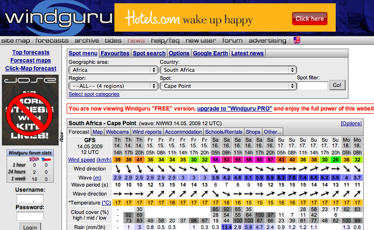Image resolution: width=374 pixels, height=230 pixels.
Task: Switch to the Webcams tab
Action: (117, 132)
